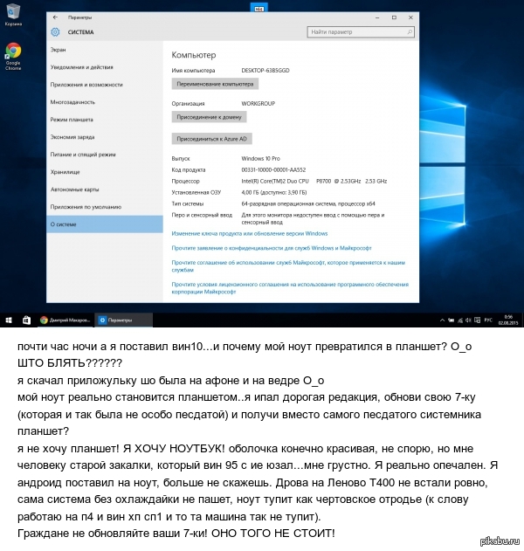Screen dimensions: 524x551
Task: Open Питание и спящий режим
Action: [x=105, y=155]
